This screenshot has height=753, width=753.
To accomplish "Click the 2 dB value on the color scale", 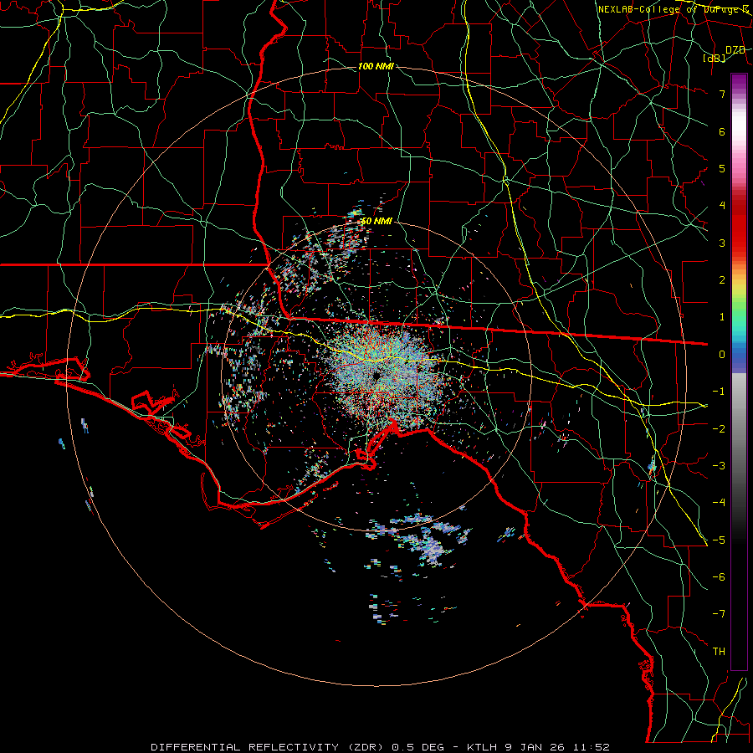I will coord(722,280).
